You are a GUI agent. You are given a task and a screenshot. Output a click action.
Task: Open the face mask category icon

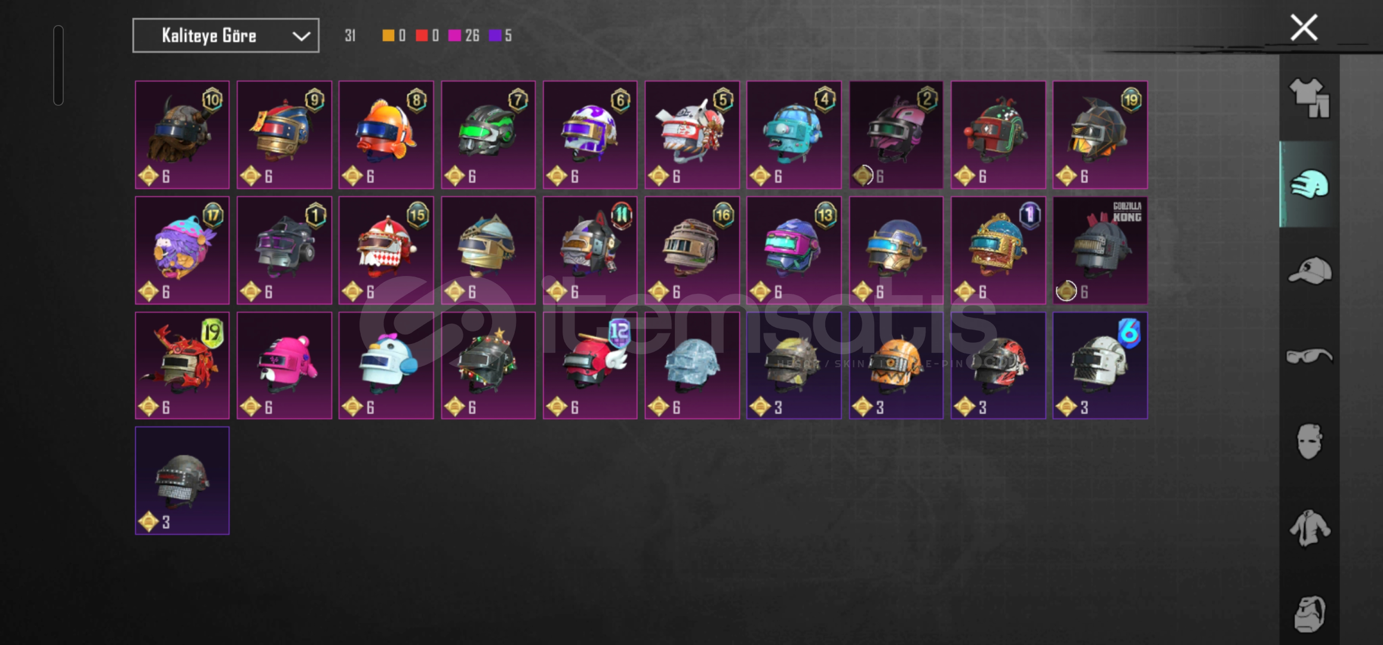[1309, 442]
